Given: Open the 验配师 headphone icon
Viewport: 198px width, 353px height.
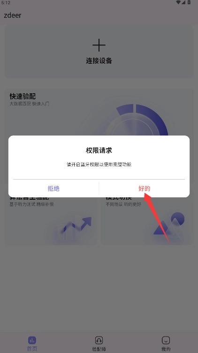Looking at the screenshot, I should click(x=99, y=340).
